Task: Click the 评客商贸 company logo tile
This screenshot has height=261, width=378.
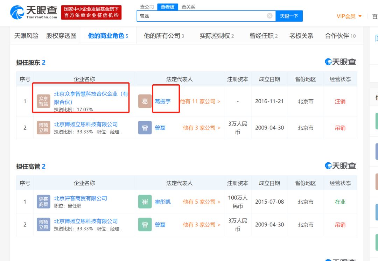Action: pyautogui.click(x=43, y=202)
